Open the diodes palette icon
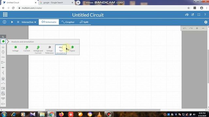Image resolution: width=209 pixels, height=117 pixels. coord(3,68)
